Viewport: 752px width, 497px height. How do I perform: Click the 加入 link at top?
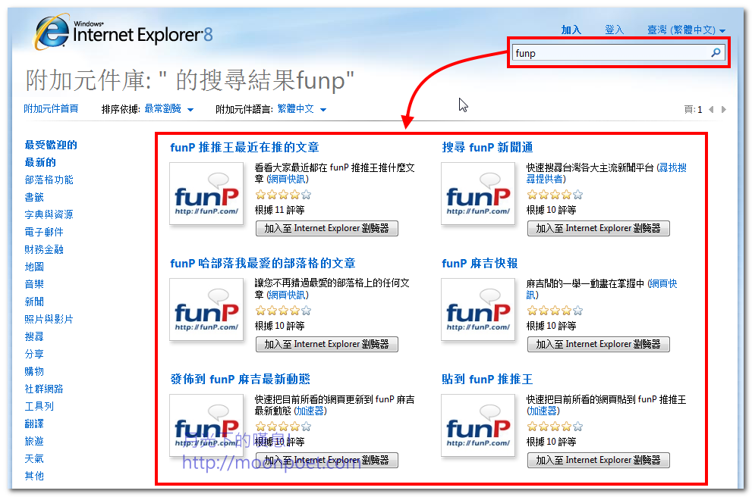tap(571, 30)
